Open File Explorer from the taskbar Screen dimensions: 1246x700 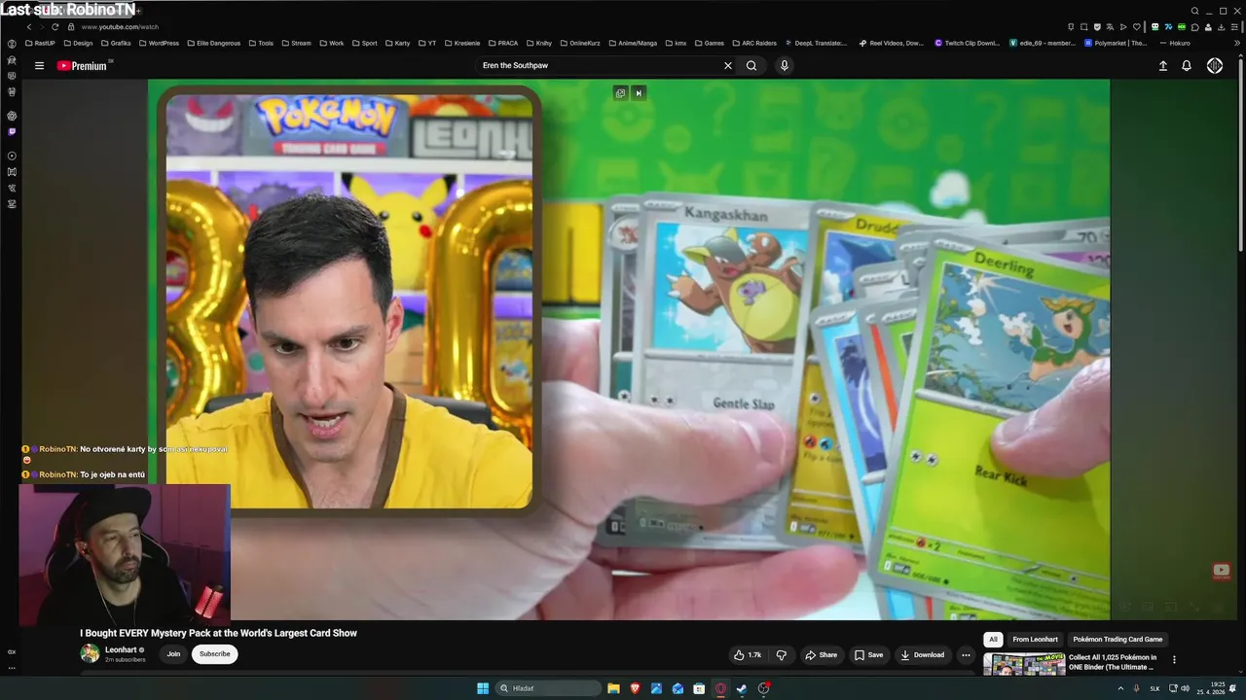[613, 688]
